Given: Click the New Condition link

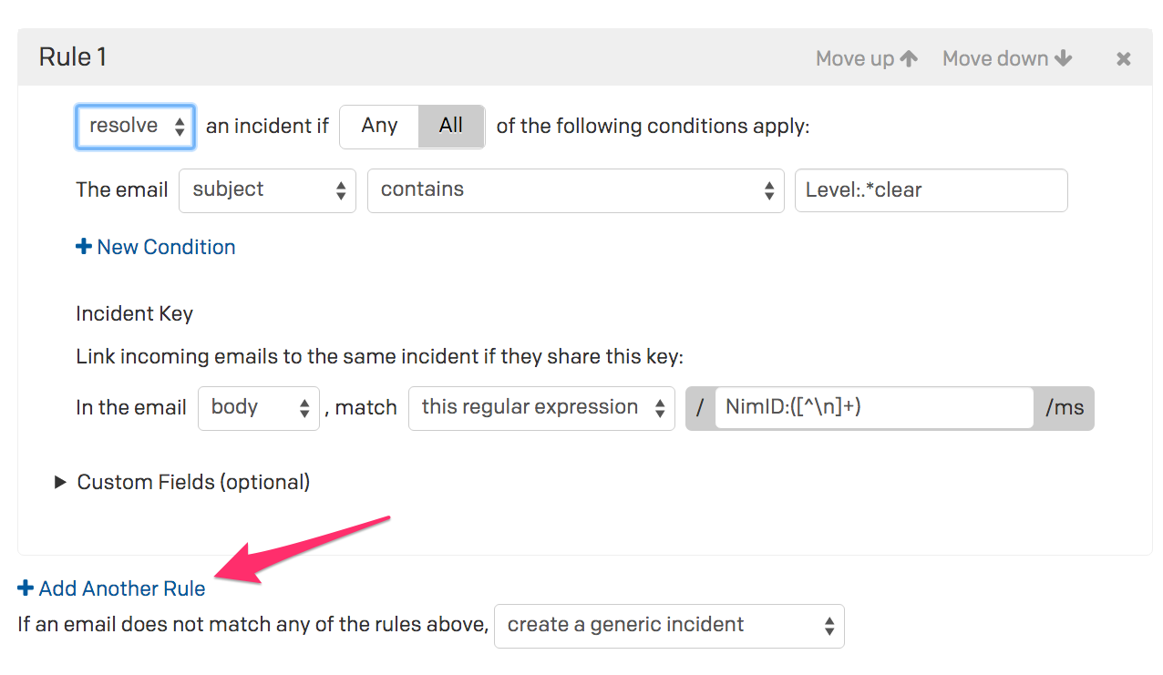Looking at the screenshot, I should point(166,247).
